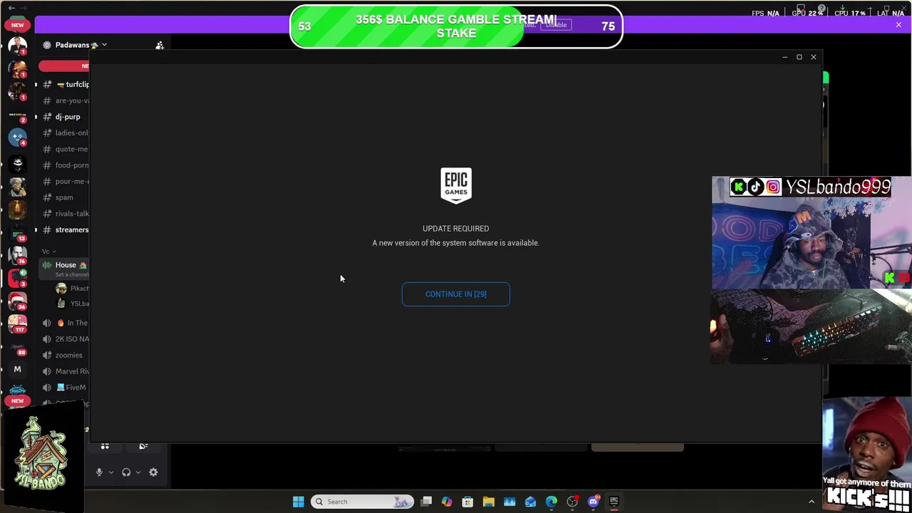The image size is (912, 513).
Task: Open the skull face server icon
Action: 17,163
